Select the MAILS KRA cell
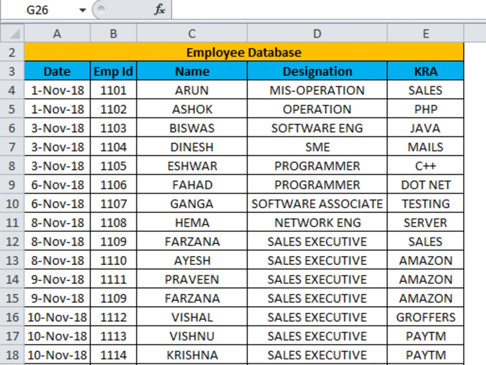The width and height of the screenshot is (486, 365). (x=426, y=147)
